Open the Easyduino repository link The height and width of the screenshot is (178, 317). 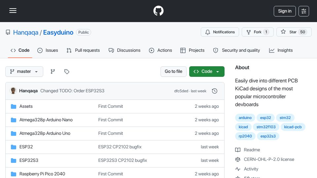(x=58, y=32)
